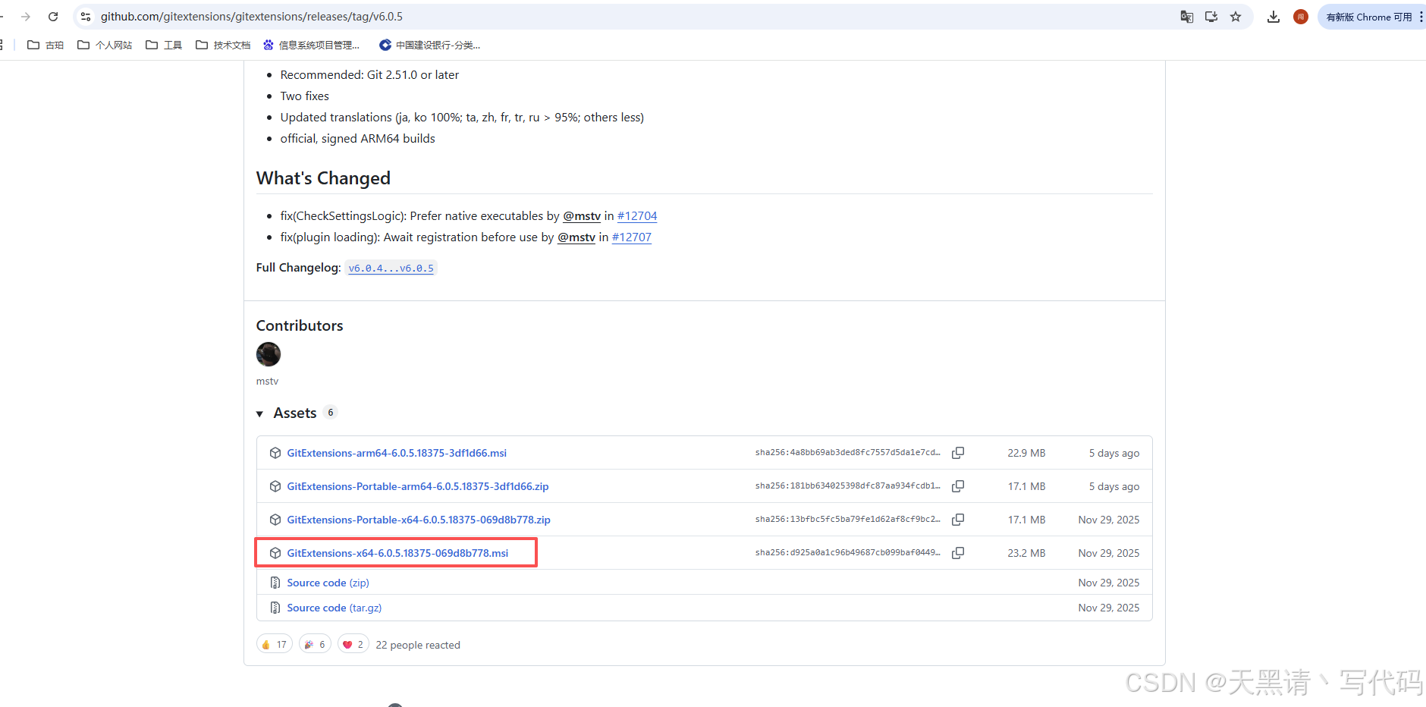Click the 22.9 MB size text
The width and height of the screenshot is (1426, 707).
click(x=1026, y=453)
